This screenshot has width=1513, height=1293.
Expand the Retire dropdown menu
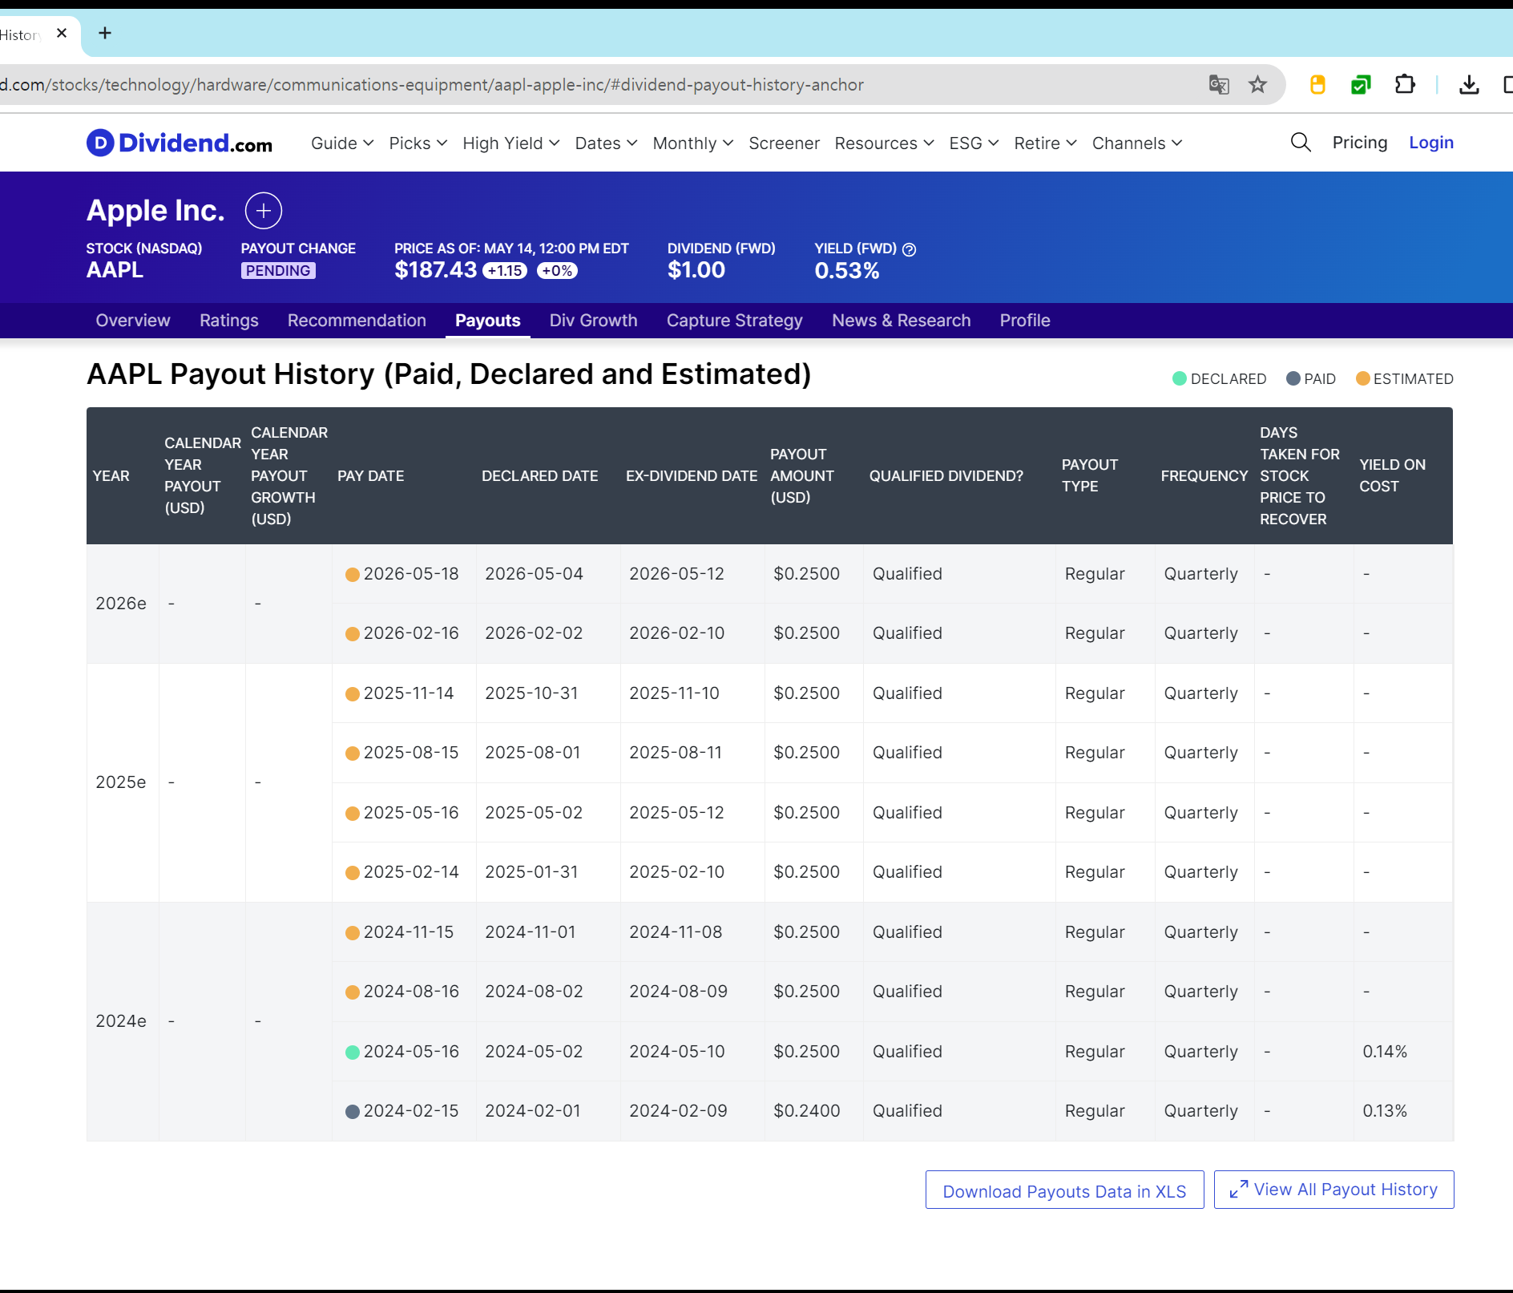coord(1046,143)
